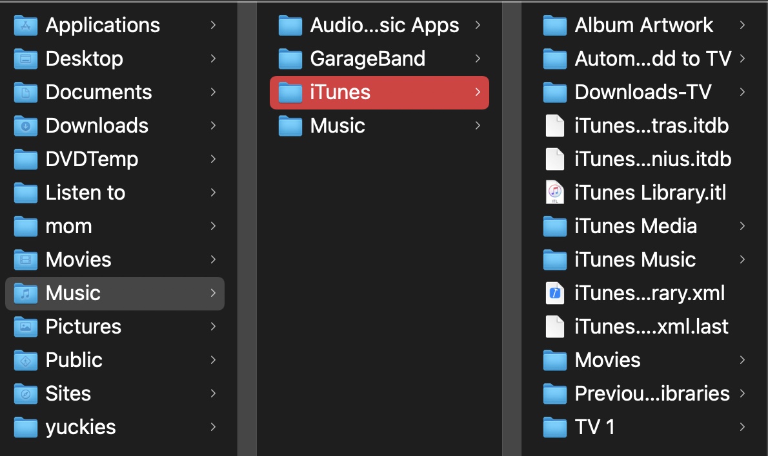Expand the Documents folder chevron
Image resolution: width=768 pixels, height=456 pixels.
[213, 92]
